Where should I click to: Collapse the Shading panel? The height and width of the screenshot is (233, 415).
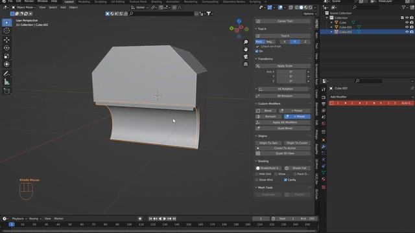point(256,161)
